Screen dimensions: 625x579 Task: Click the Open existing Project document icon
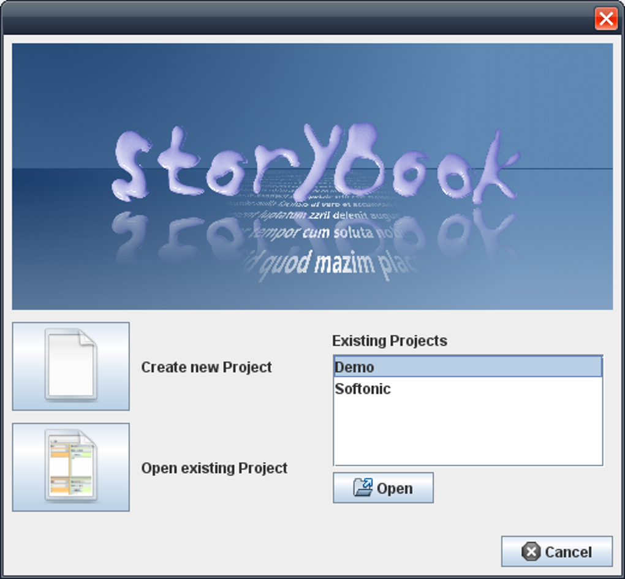(x=71, y=467)
